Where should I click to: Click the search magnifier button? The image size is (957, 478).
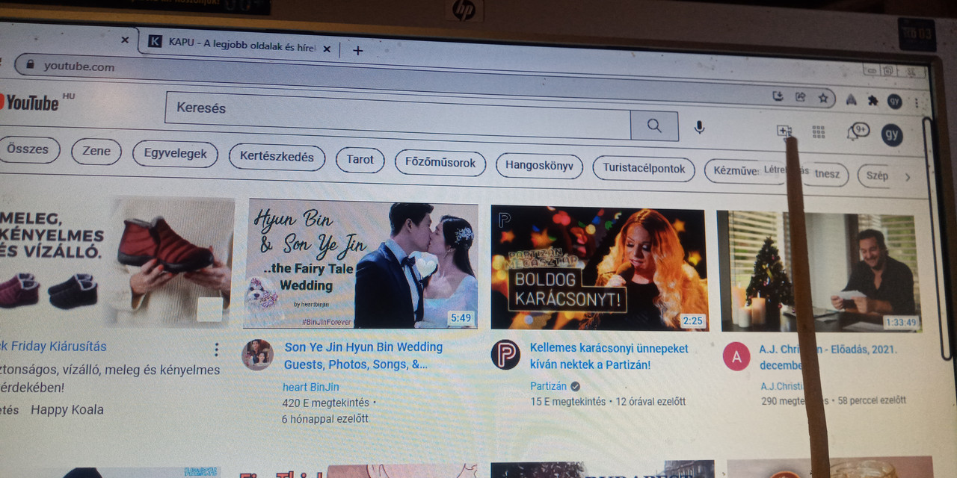point(654,125)
